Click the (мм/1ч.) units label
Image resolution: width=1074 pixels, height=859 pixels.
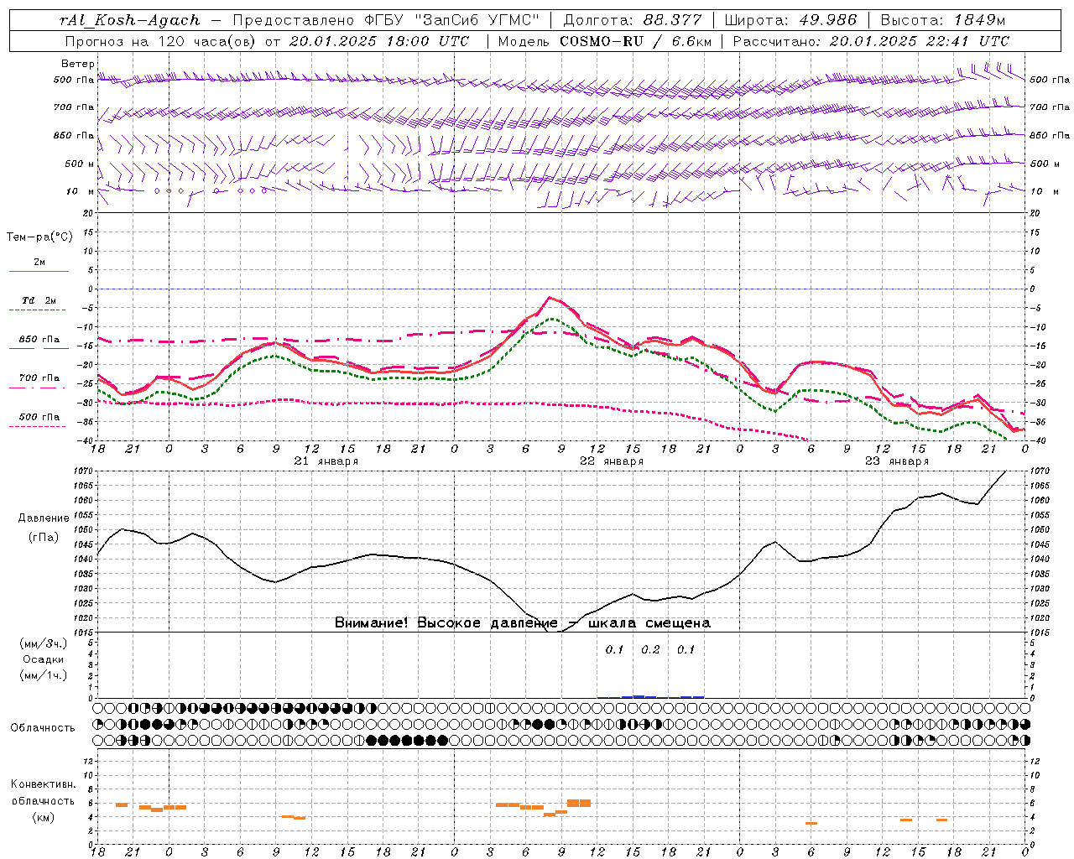coord(44,675)
